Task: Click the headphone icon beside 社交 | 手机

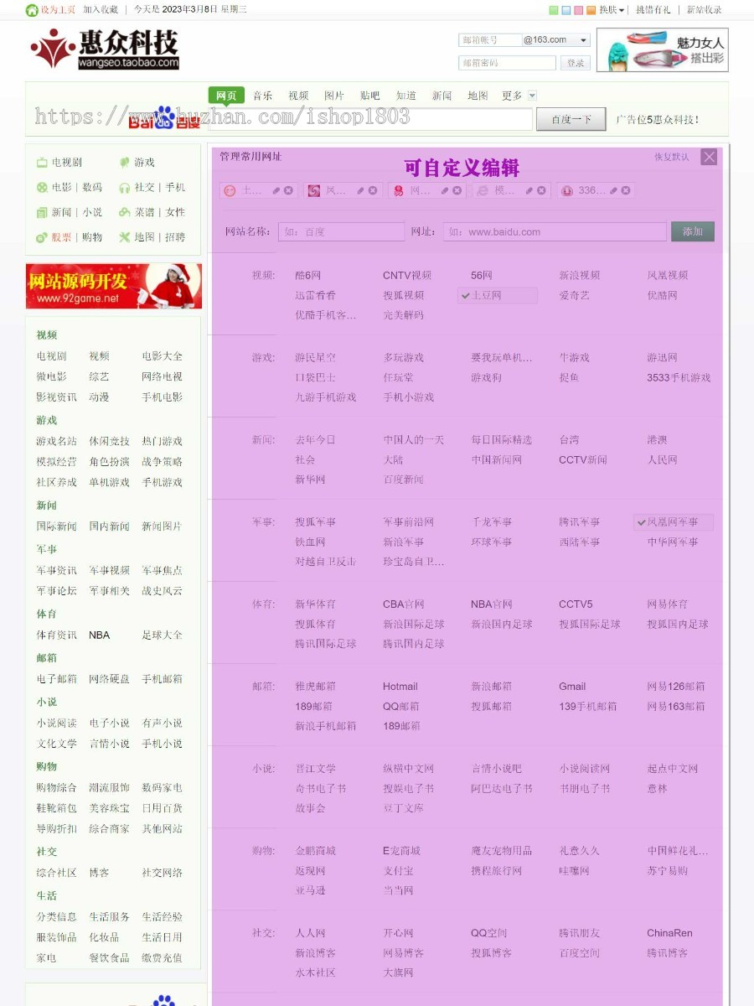Action: 124,188
